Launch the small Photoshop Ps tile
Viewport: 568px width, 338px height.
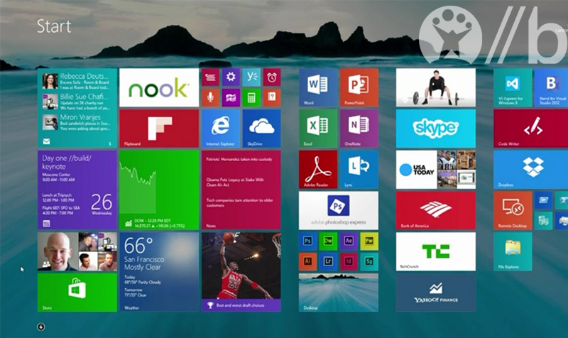(308, 241)
